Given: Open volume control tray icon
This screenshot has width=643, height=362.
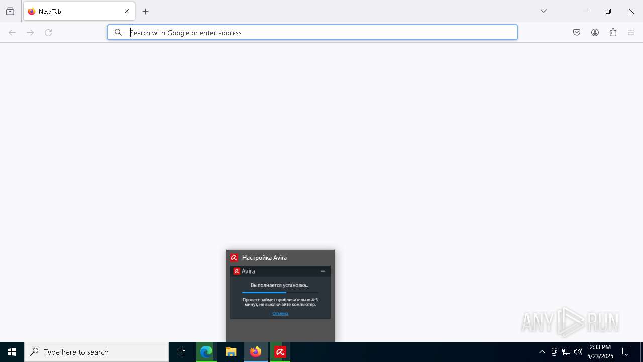Looking at the screenshot, I should coord(578,352).
